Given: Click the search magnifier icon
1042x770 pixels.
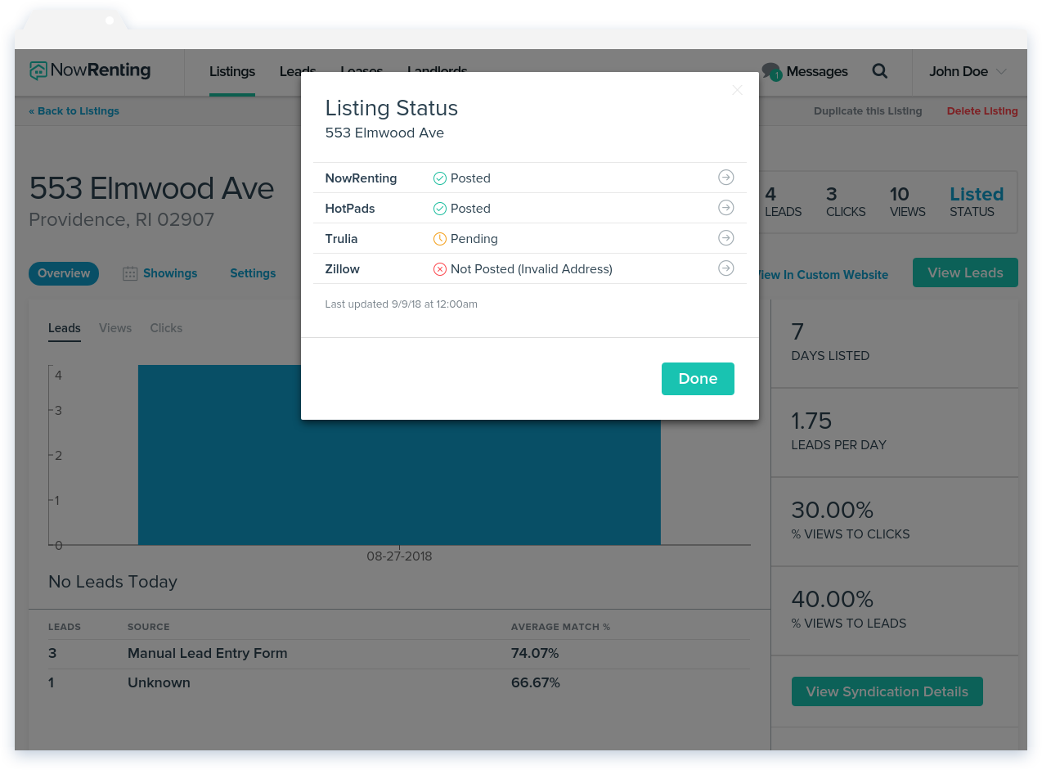Looking at the screenshot, I should click(880, 71).
